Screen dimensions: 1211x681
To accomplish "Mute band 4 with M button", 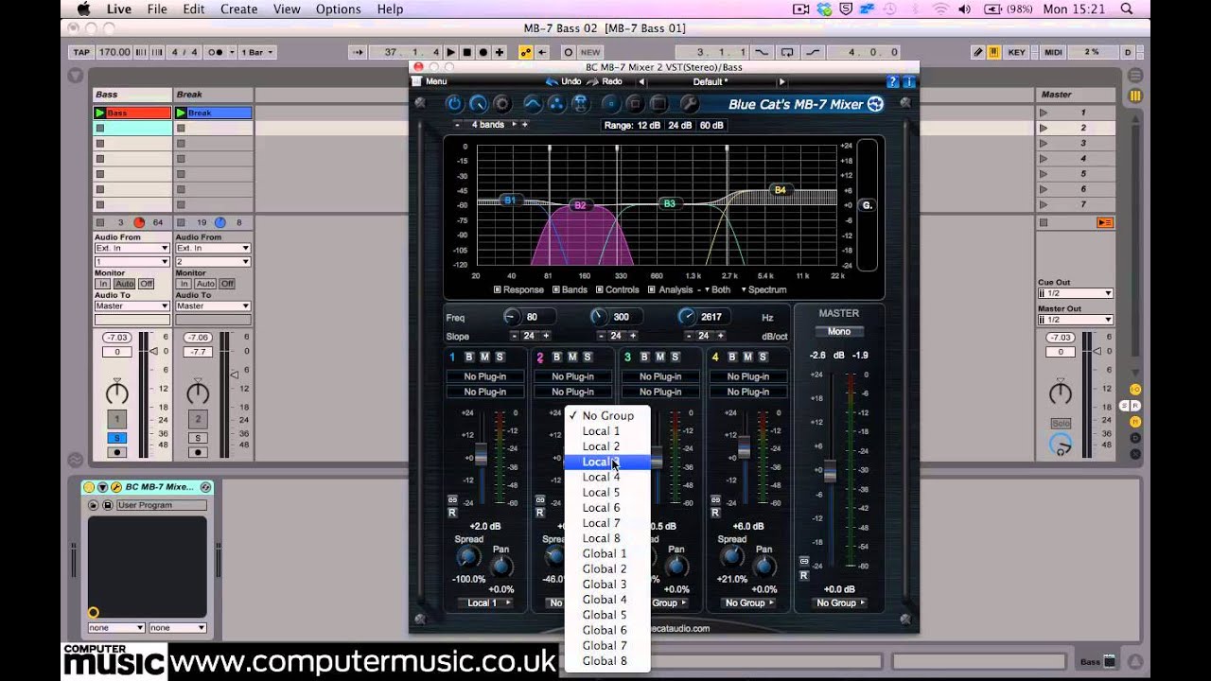I will (747, 357).
